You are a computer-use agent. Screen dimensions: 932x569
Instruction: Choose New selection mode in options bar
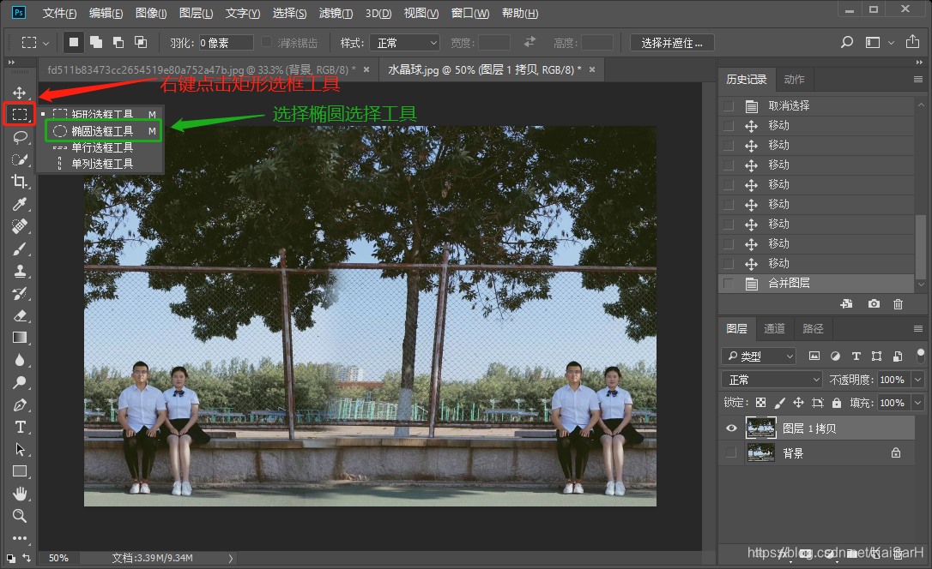(x=74, y=42)
